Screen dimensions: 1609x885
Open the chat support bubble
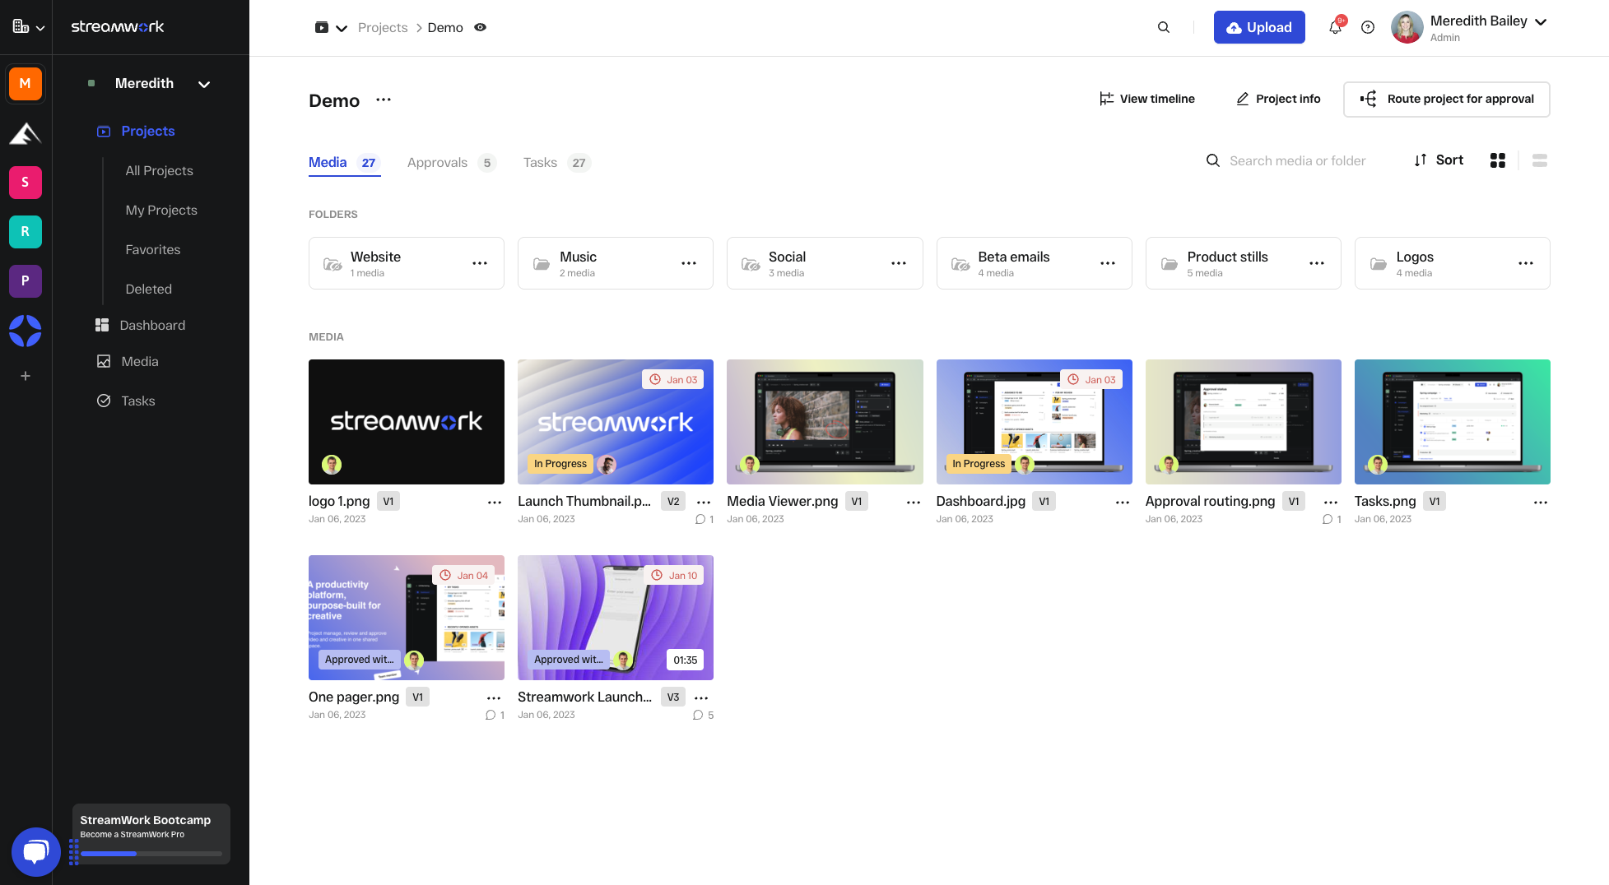coord(35,851)
